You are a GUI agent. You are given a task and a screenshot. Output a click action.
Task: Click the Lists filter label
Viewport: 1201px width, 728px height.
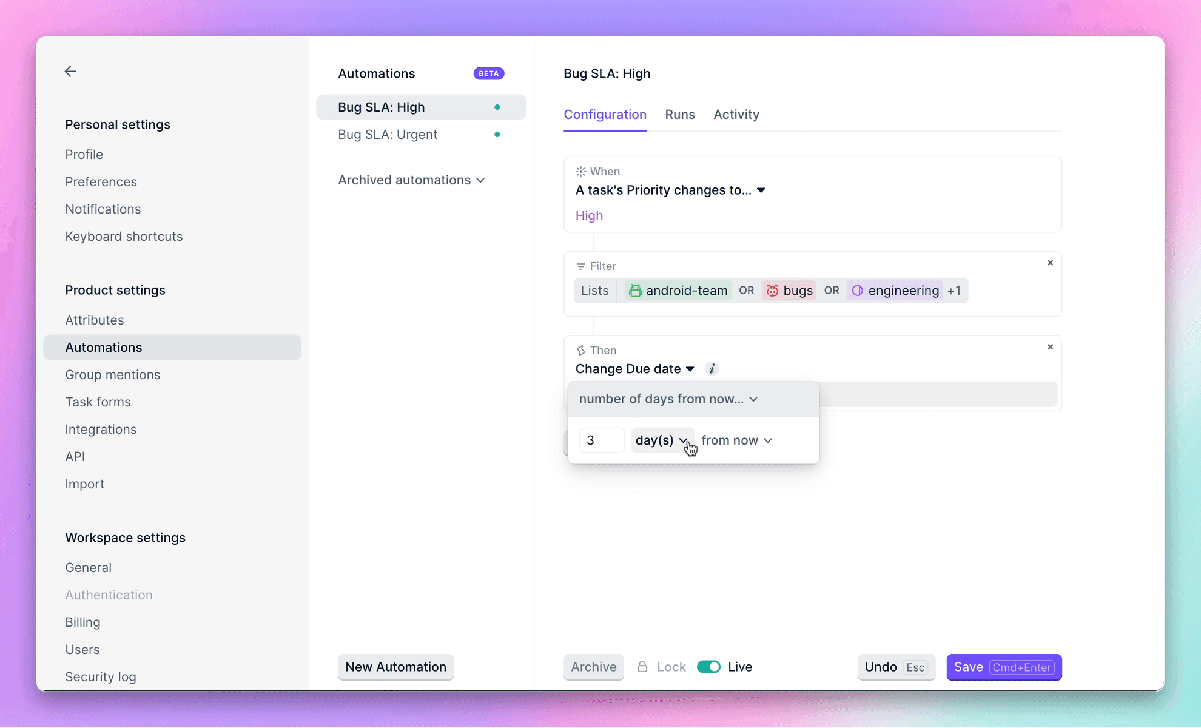click(594, 291)
